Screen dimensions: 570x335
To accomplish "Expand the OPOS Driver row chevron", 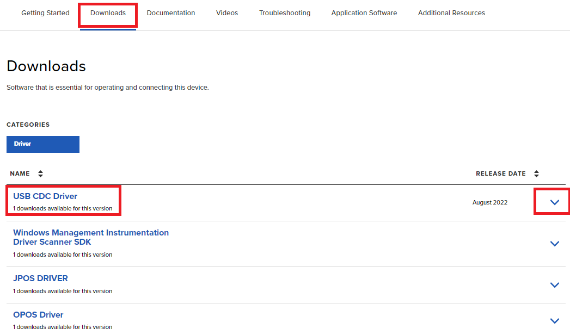I will (554, 321).
